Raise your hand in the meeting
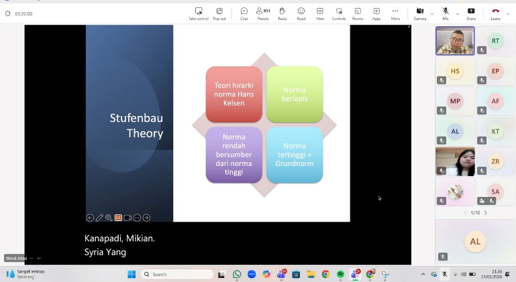 coord(282,13)
